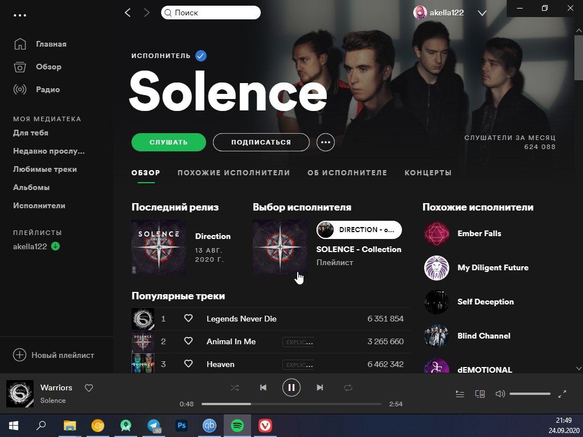This screenshot has width=583, height=437.
Task: Open connect to a device icon
Action: coord(480,394)
